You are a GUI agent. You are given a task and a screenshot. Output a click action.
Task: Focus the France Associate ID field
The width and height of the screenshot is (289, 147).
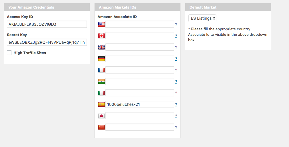140,70
